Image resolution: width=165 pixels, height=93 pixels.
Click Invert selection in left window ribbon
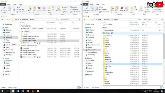(75, 12)
